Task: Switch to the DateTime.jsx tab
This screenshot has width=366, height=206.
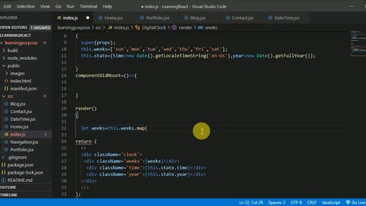Action: (287, 18)
